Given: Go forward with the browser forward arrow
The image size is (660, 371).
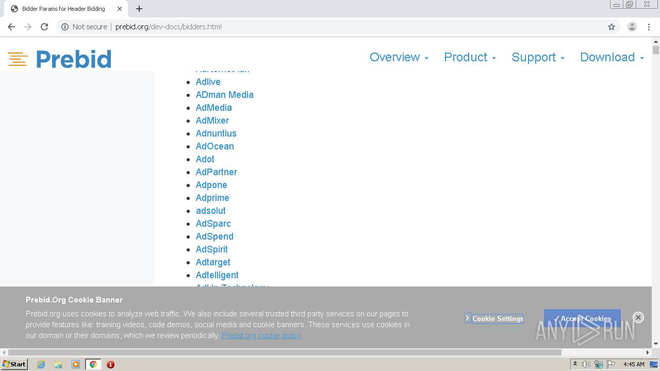Looking at the screenshot, I should coord(28,27).
